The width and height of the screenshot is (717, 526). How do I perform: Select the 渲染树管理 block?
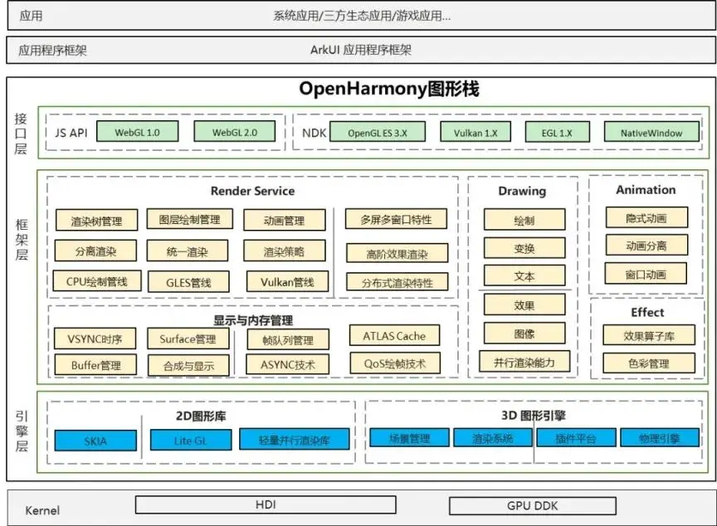point(96,221)
